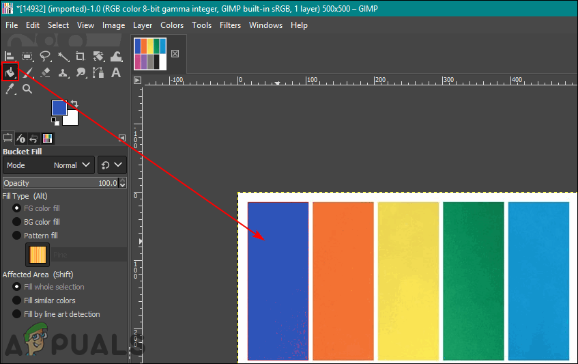Click the image thumbnail tab
The height and width of the screenshot is (364, 578).
[150, 54]
